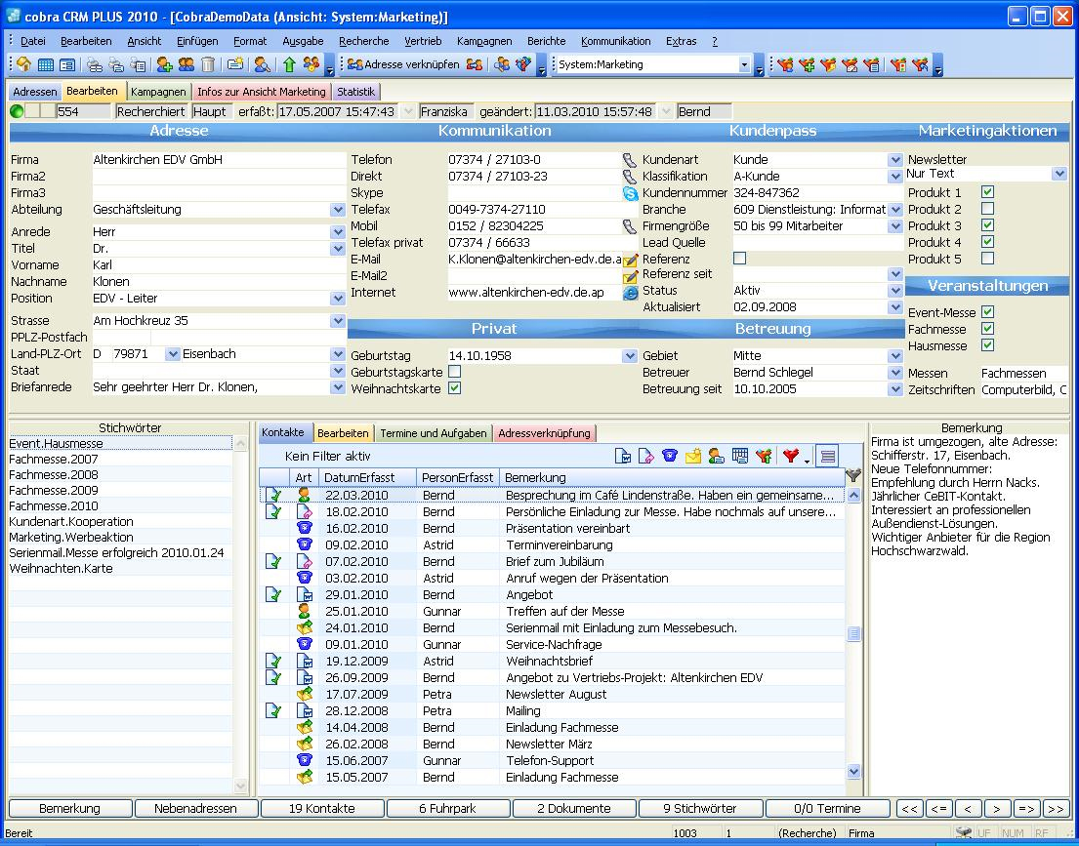The width and height of the screenshot is (1079, 846).
Task: Click the yellow envelope icon in Kontakte toolbar
Action: pos(693,456)
